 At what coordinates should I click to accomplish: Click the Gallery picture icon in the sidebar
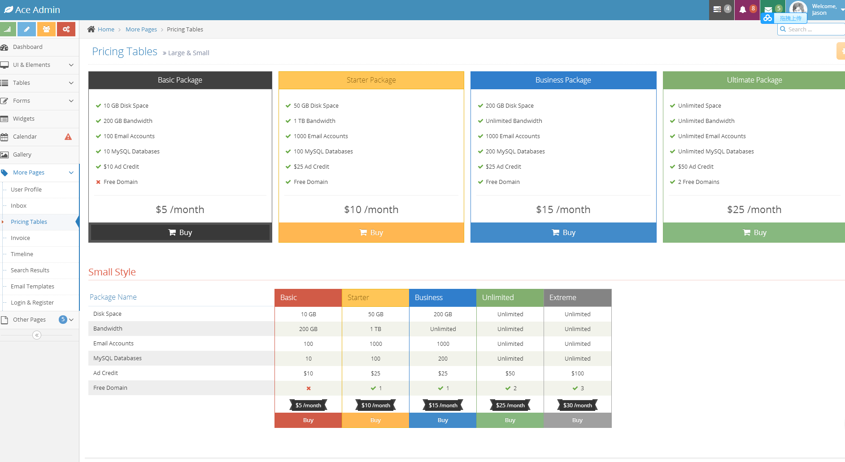(4, 155)
